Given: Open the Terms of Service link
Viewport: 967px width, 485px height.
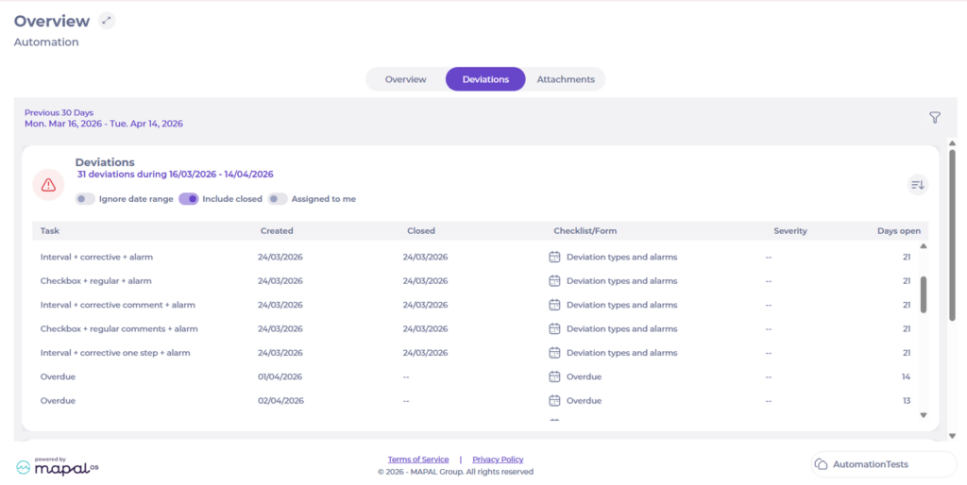Looking at the screenshot, I should coord(417,460).
